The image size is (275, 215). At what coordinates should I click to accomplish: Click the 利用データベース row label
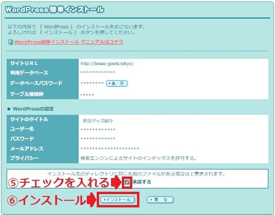[29, 73]
